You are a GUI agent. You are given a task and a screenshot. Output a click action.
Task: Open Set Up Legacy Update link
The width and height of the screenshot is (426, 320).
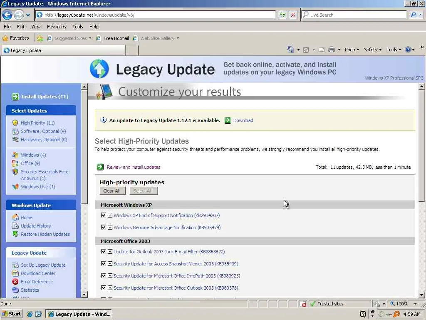[x=43, y=265]
